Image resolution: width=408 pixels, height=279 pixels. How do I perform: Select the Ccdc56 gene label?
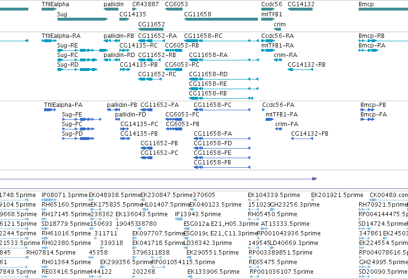[x=272, y=4]
